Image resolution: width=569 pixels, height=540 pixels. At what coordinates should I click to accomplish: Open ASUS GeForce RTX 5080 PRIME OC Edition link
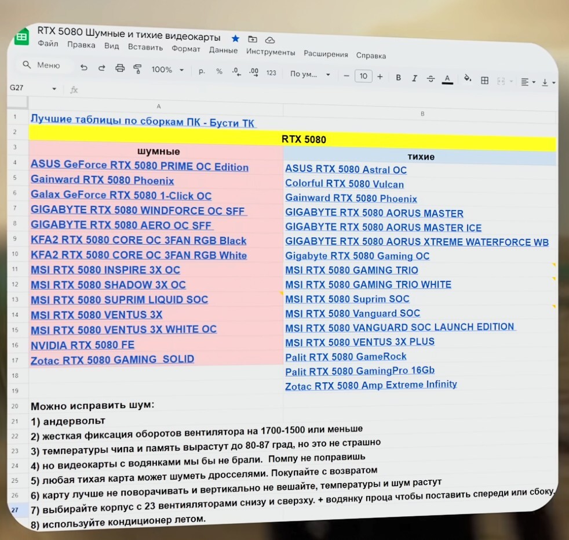click(x=140, y=165)
